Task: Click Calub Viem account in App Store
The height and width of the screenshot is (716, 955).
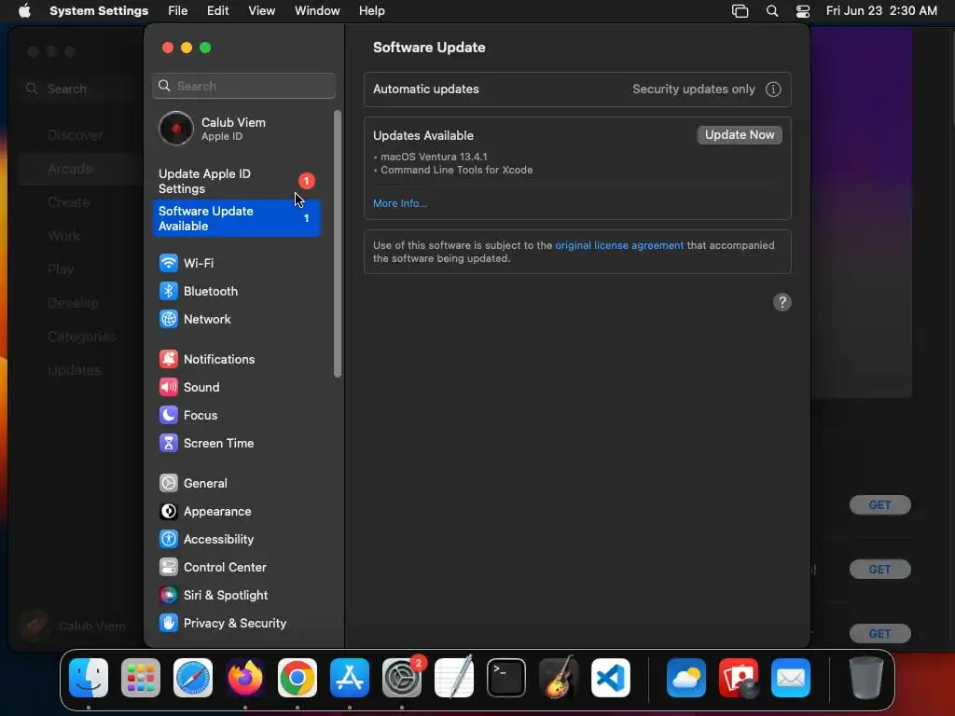Action: 73,626
